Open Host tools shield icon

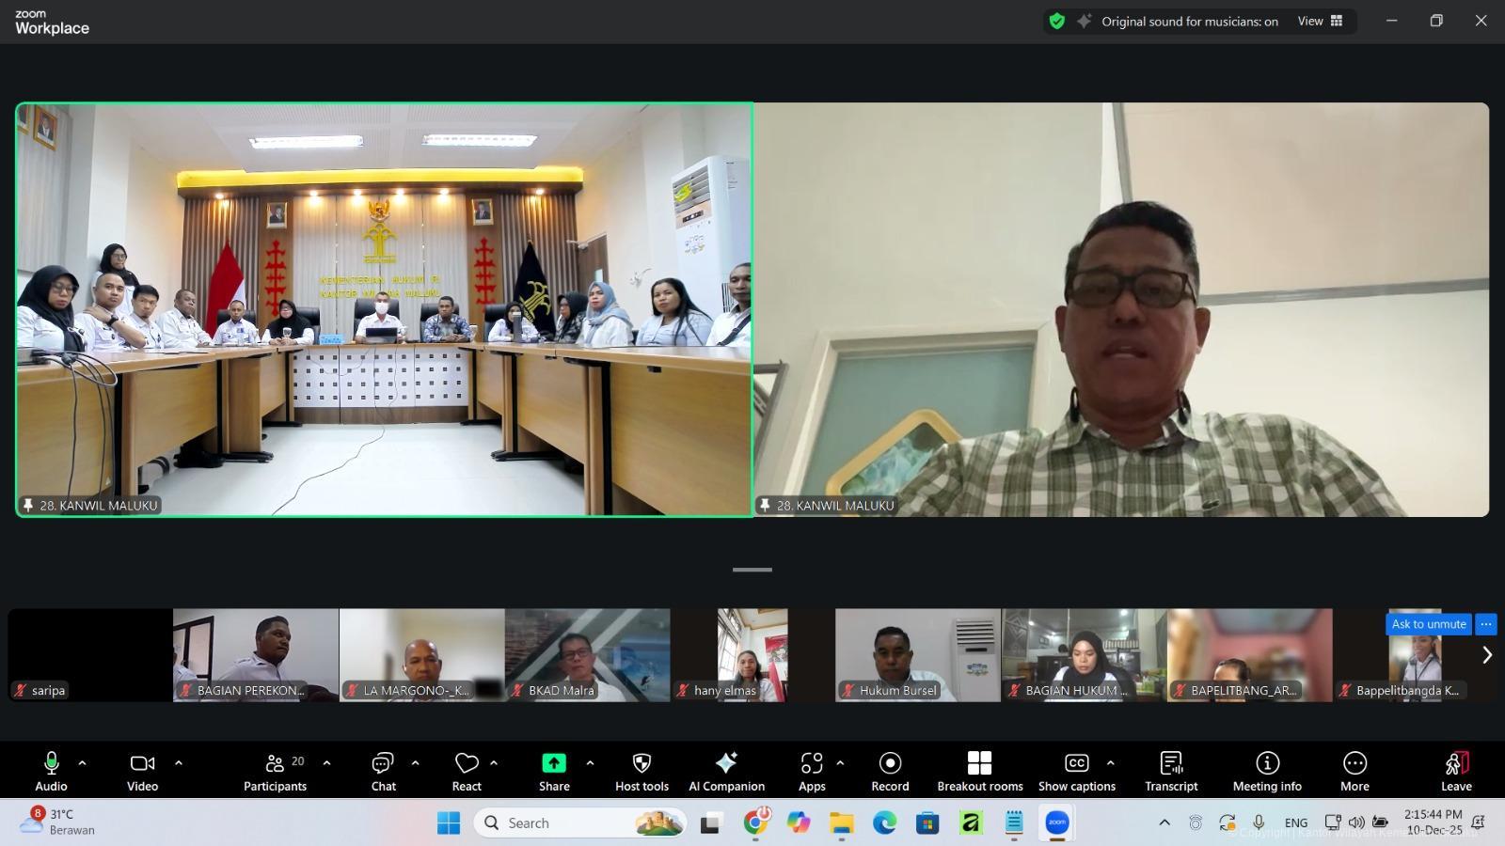[x=642, y=763]
